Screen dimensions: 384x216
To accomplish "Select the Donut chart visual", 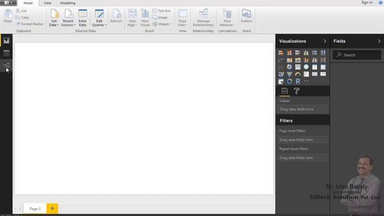I will point(289,82).
